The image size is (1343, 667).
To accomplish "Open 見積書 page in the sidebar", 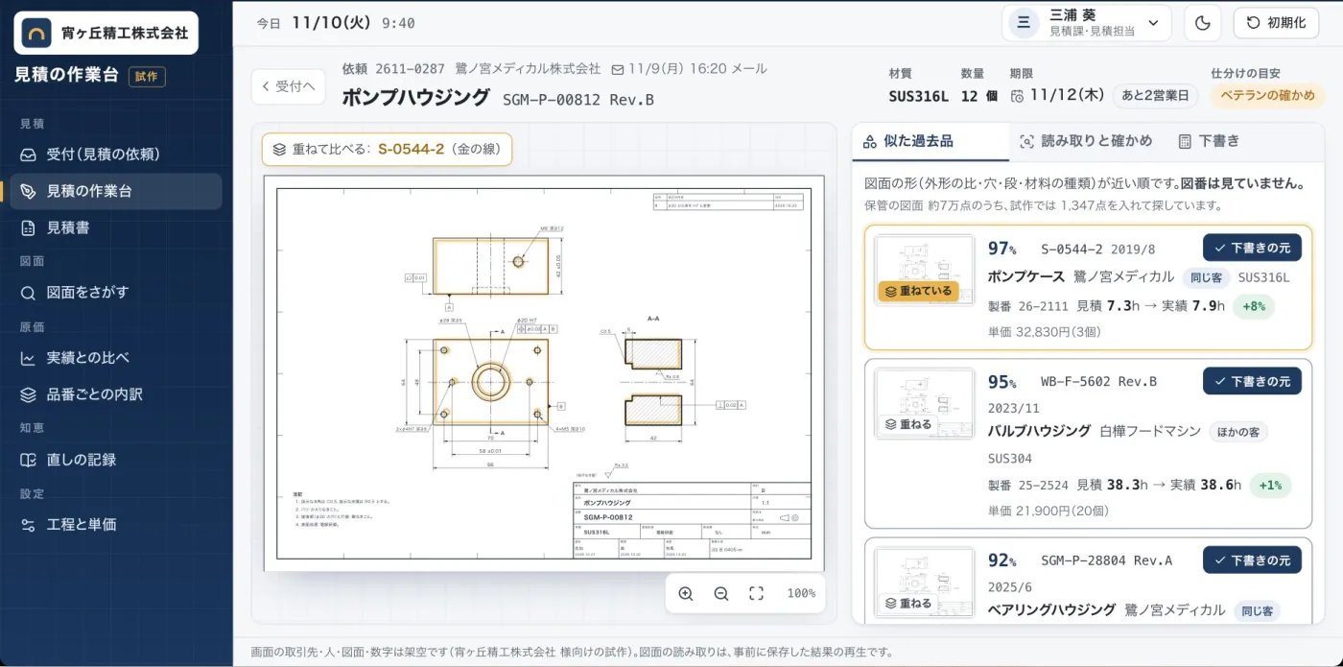I will coord(116,227).
